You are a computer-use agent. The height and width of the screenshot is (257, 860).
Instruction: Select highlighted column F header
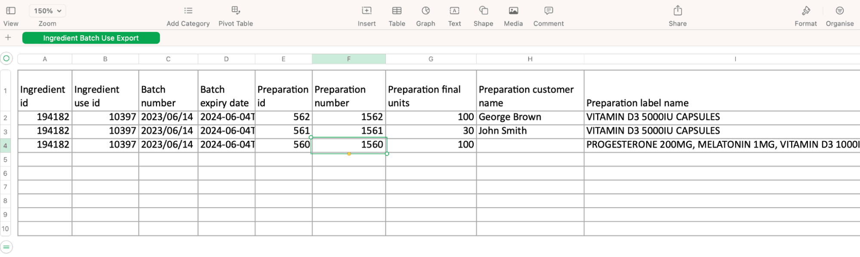click(349, 59)
